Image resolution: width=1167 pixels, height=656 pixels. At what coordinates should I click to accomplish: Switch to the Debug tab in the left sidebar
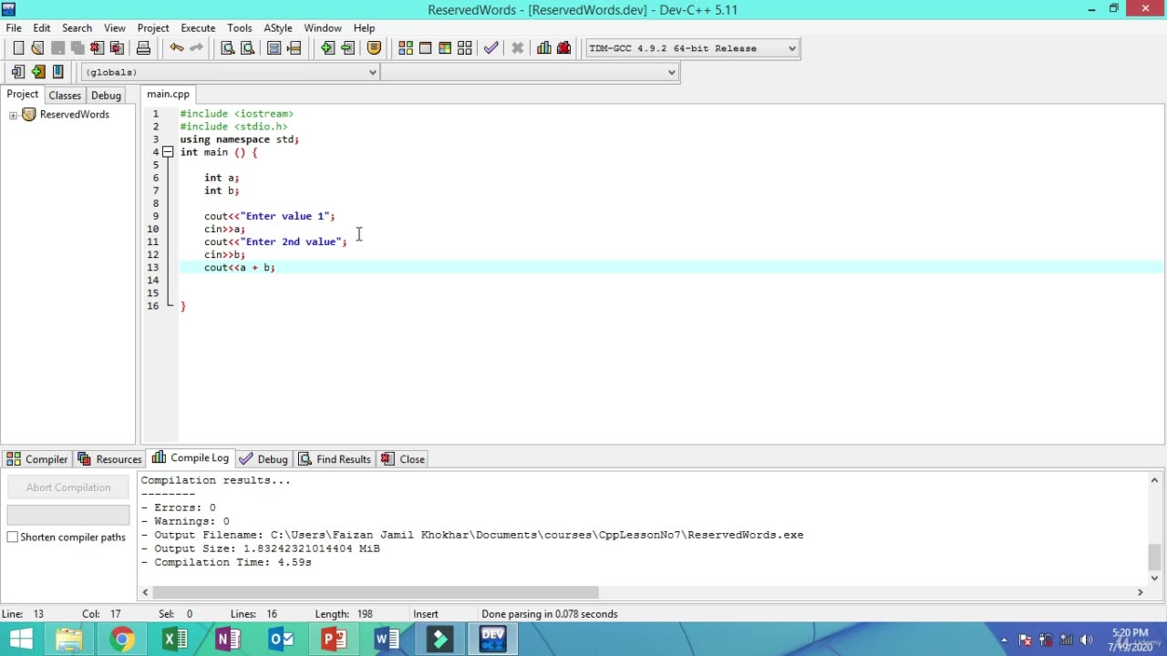[x=106, y=95]
